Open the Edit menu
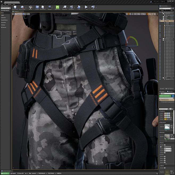 [5, 4]
